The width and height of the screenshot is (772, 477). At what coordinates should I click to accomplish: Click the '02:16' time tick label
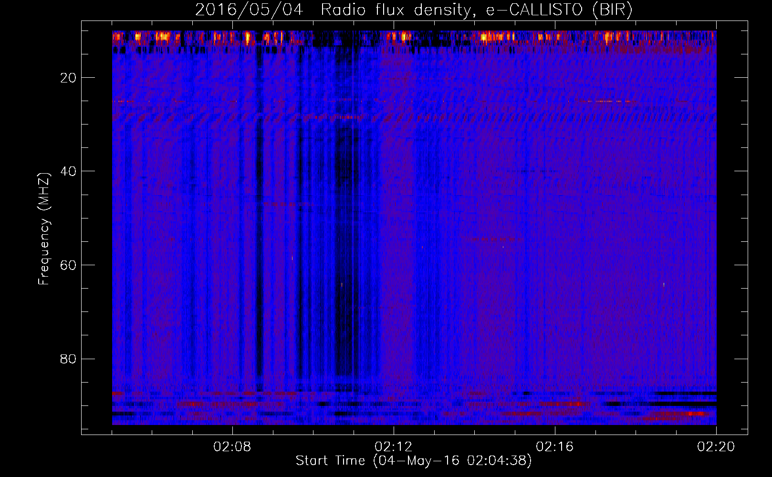pyautogui.click(x=555, y=447)
